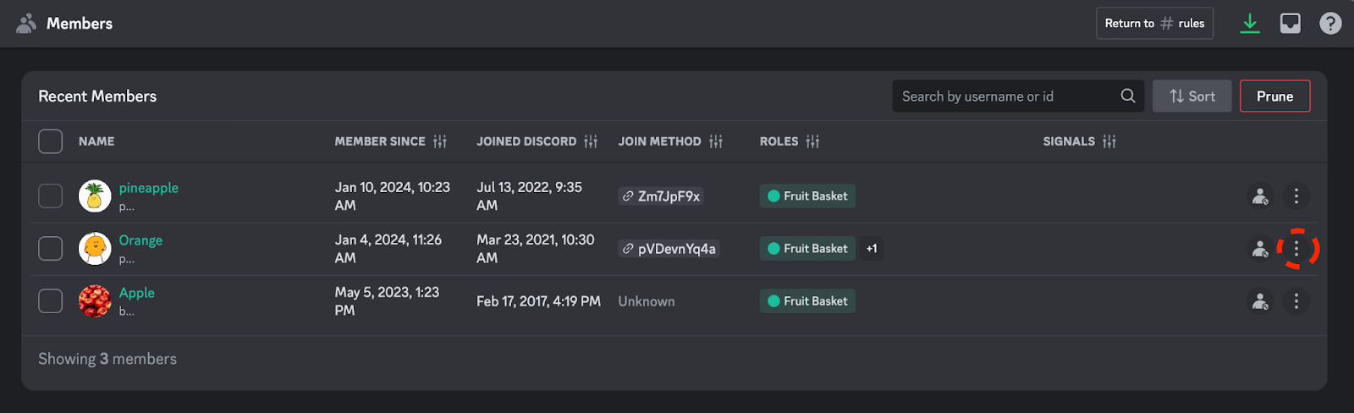
Task: Check the box next to pineapple
Action: (51, 196)
